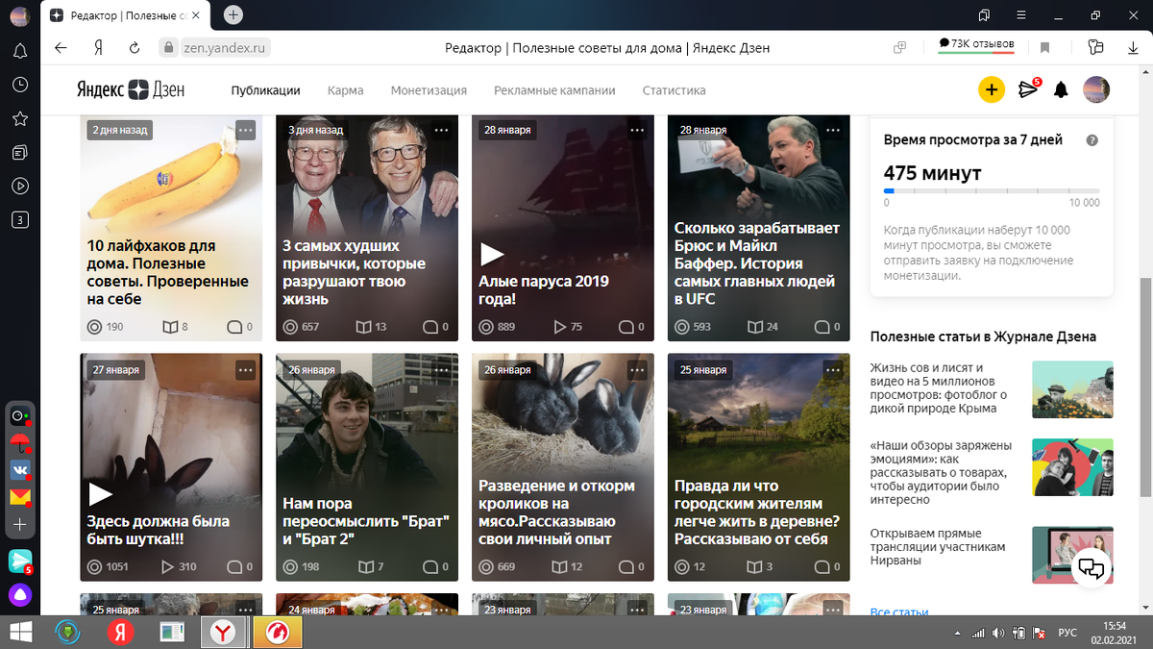1153x649 pixels.
Task: Open the rabbit breeding publication card
Action: coord(562,467)
